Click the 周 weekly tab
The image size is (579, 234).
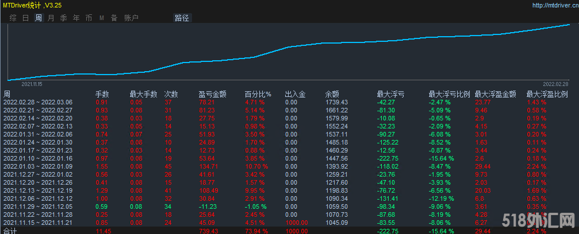pyautogui.click(x=38, y=18)
